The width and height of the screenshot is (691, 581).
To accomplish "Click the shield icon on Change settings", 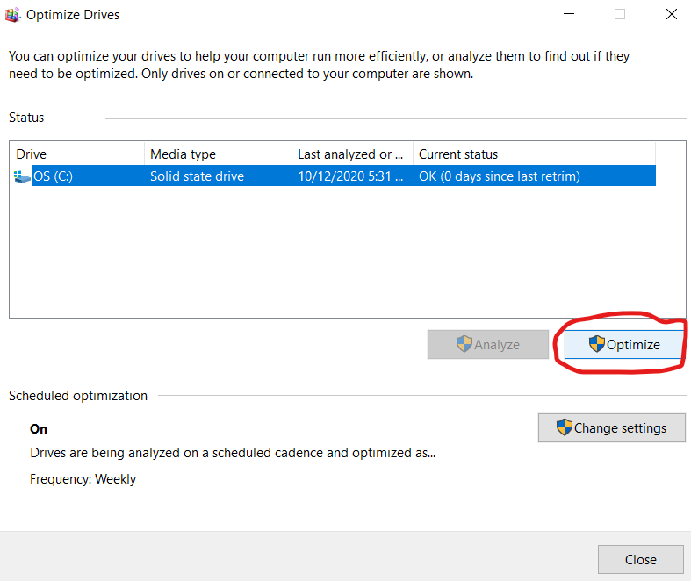I will tap(564, 427).
